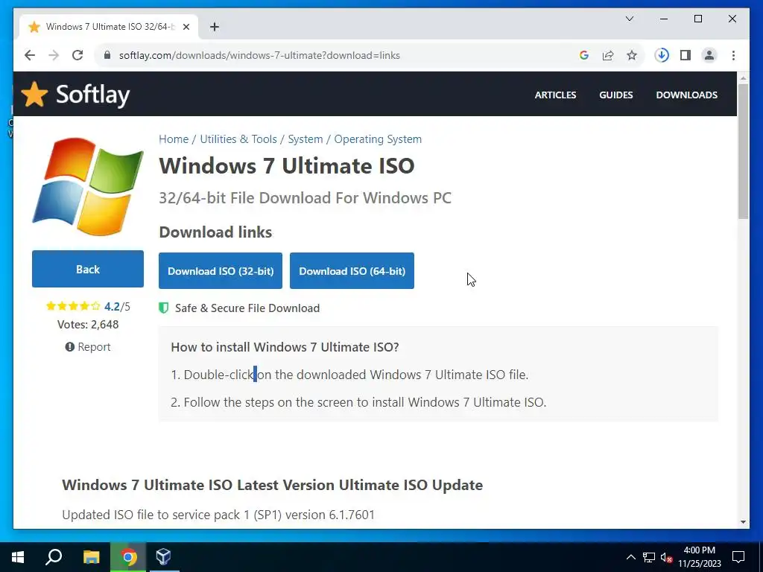
Task: Click the 'Windows 7 Ultimate ISO' heading text
Action: pos(287,166)
